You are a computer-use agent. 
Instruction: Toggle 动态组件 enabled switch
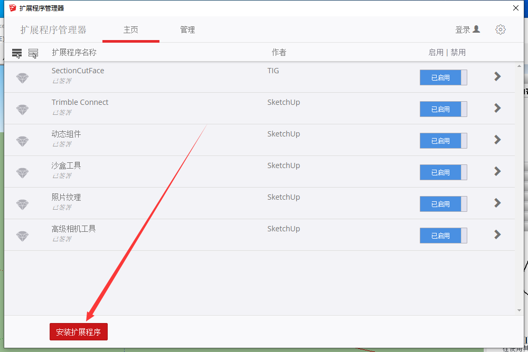tap(443, 141)
